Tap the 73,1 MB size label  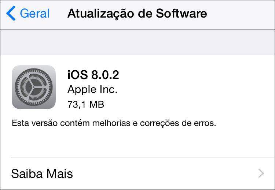tap(86, 104)
